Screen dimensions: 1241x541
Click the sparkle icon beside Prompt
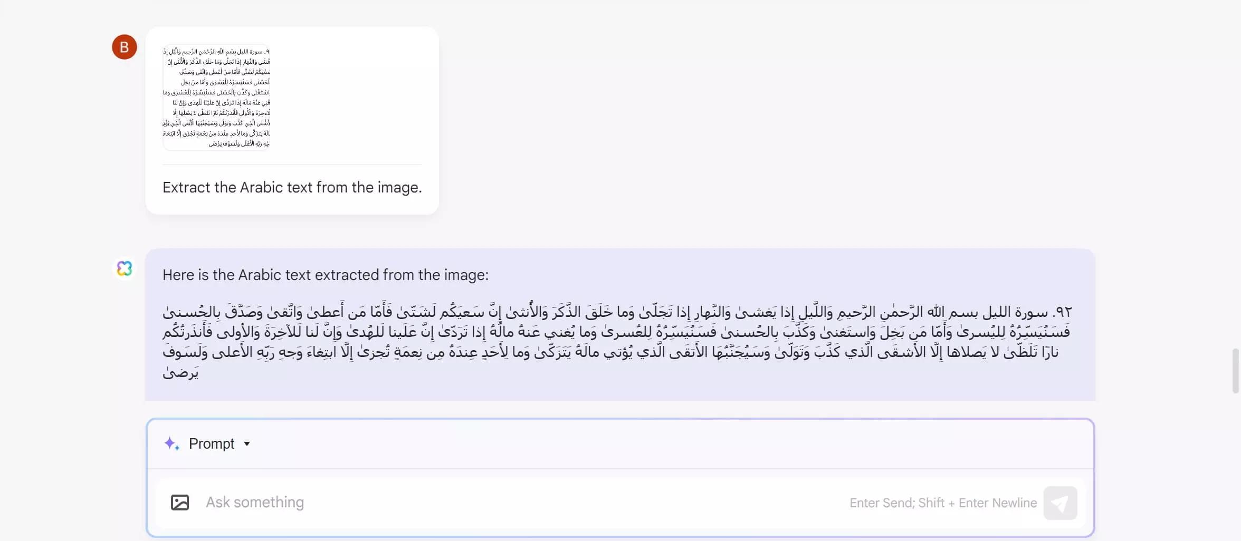(x=171, y=444)
